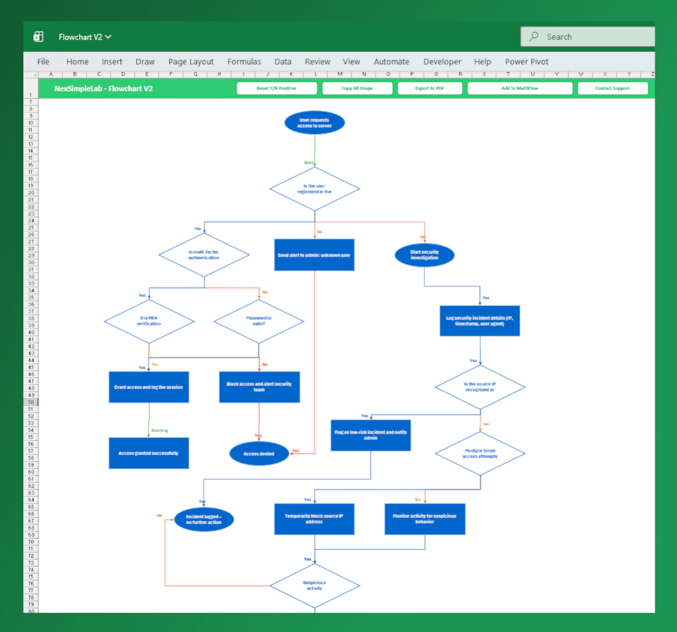Click the Export to PDF button
677x632 pixels.
(x=430, y=88)
